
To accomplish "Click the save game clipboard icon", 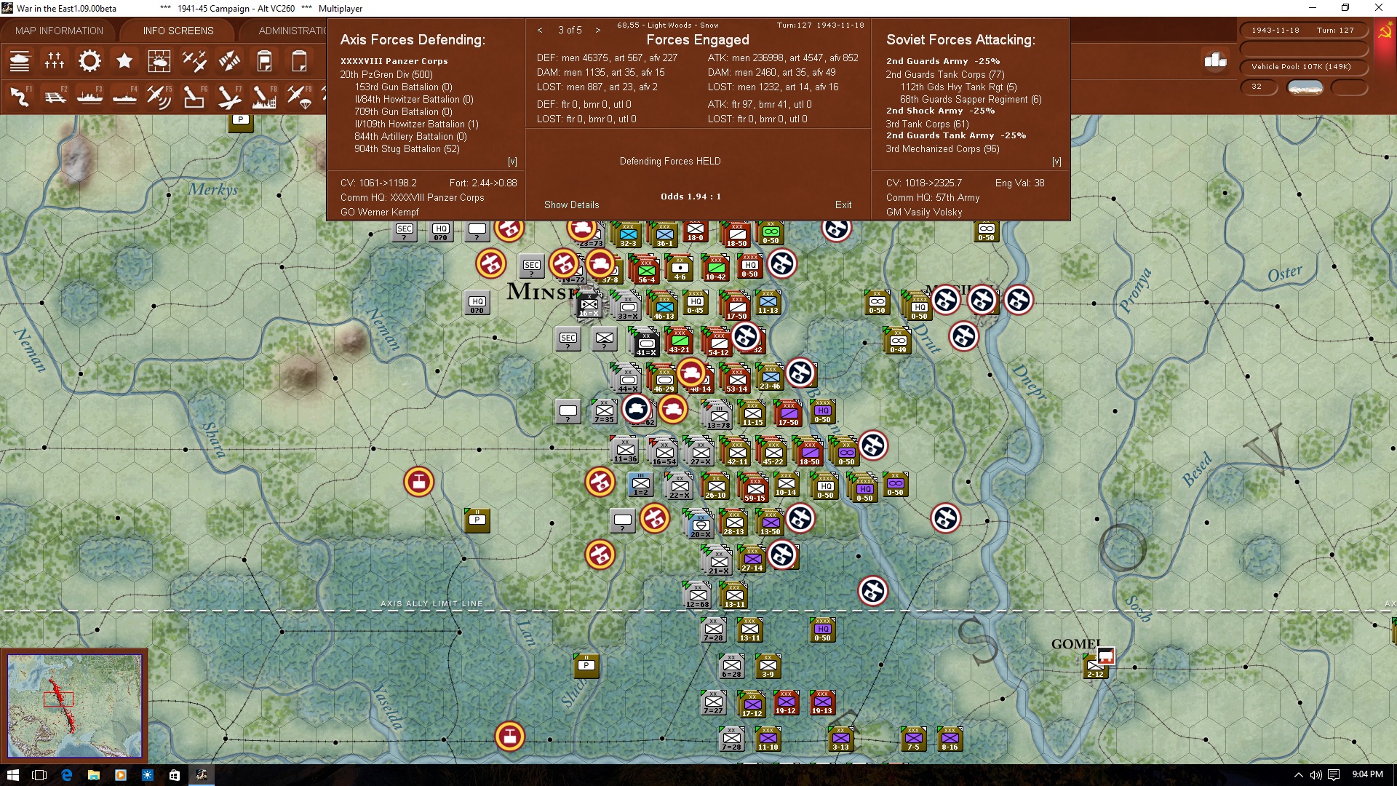I will pyautogui.click(x=264, y=61).
